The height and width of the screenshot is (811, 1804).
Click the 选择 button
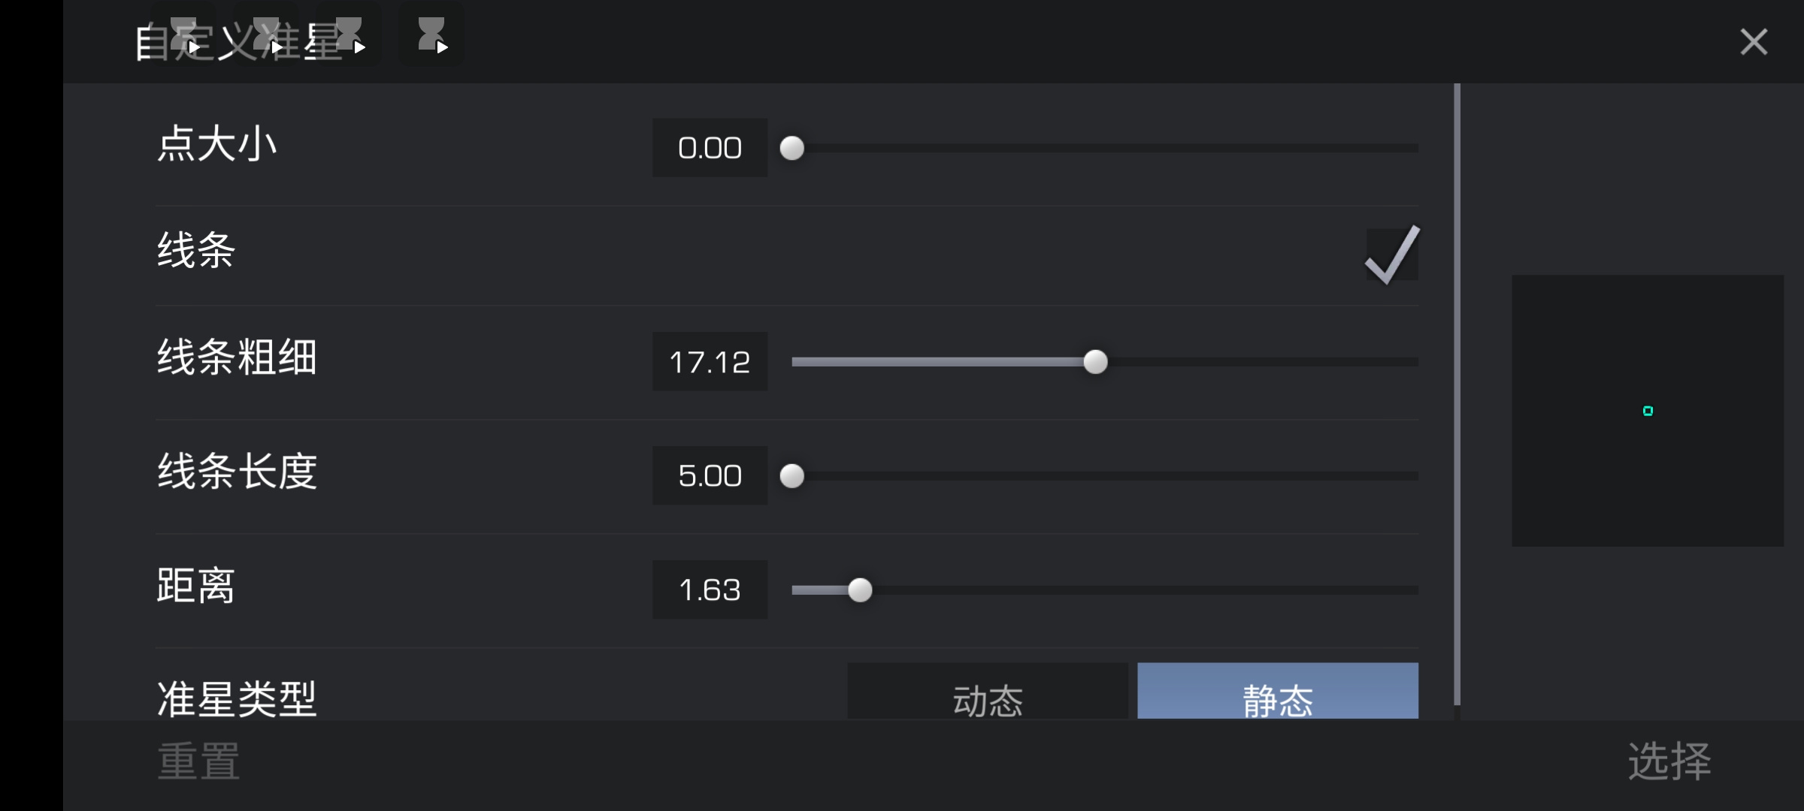pos(1669,761)
